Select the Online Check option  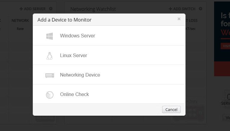click(74, 95)
